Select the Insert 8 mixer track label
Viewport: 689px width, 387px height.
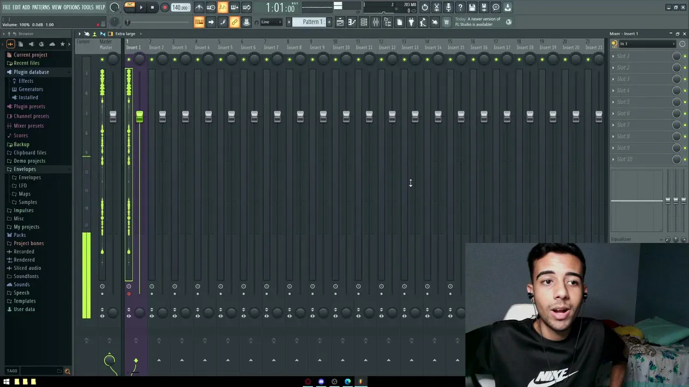tap(294, 47)
